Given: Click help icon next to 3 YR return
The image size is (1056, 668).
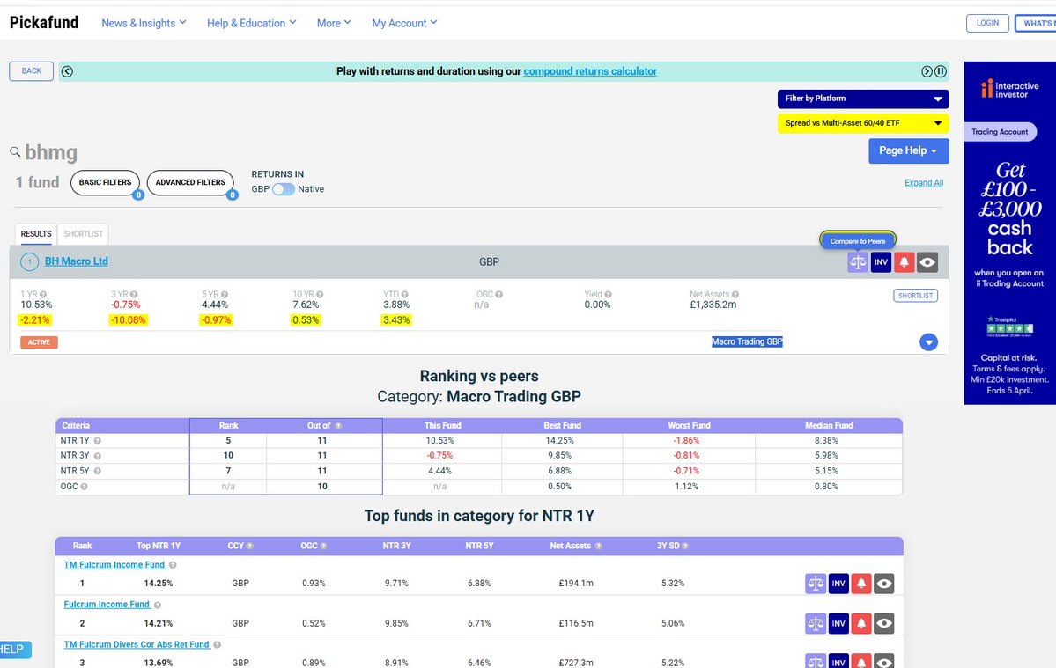Looking at the screenshot, I should click(x=134, y=295).
